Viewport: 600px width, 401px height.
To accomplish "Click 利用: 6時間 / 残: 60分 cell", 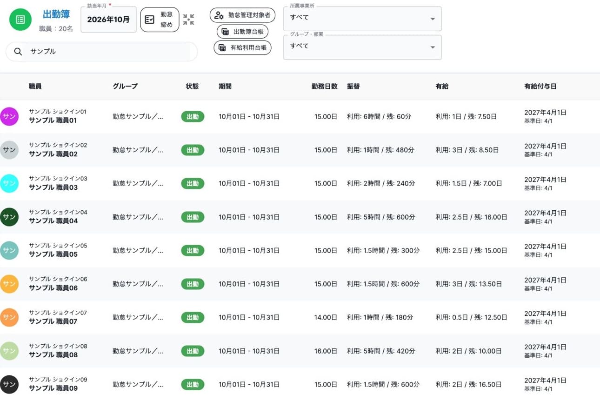I will 379,116.
